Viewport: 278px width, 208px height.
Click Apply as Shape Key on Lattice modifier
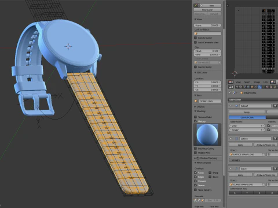click(x=266, y=145)
